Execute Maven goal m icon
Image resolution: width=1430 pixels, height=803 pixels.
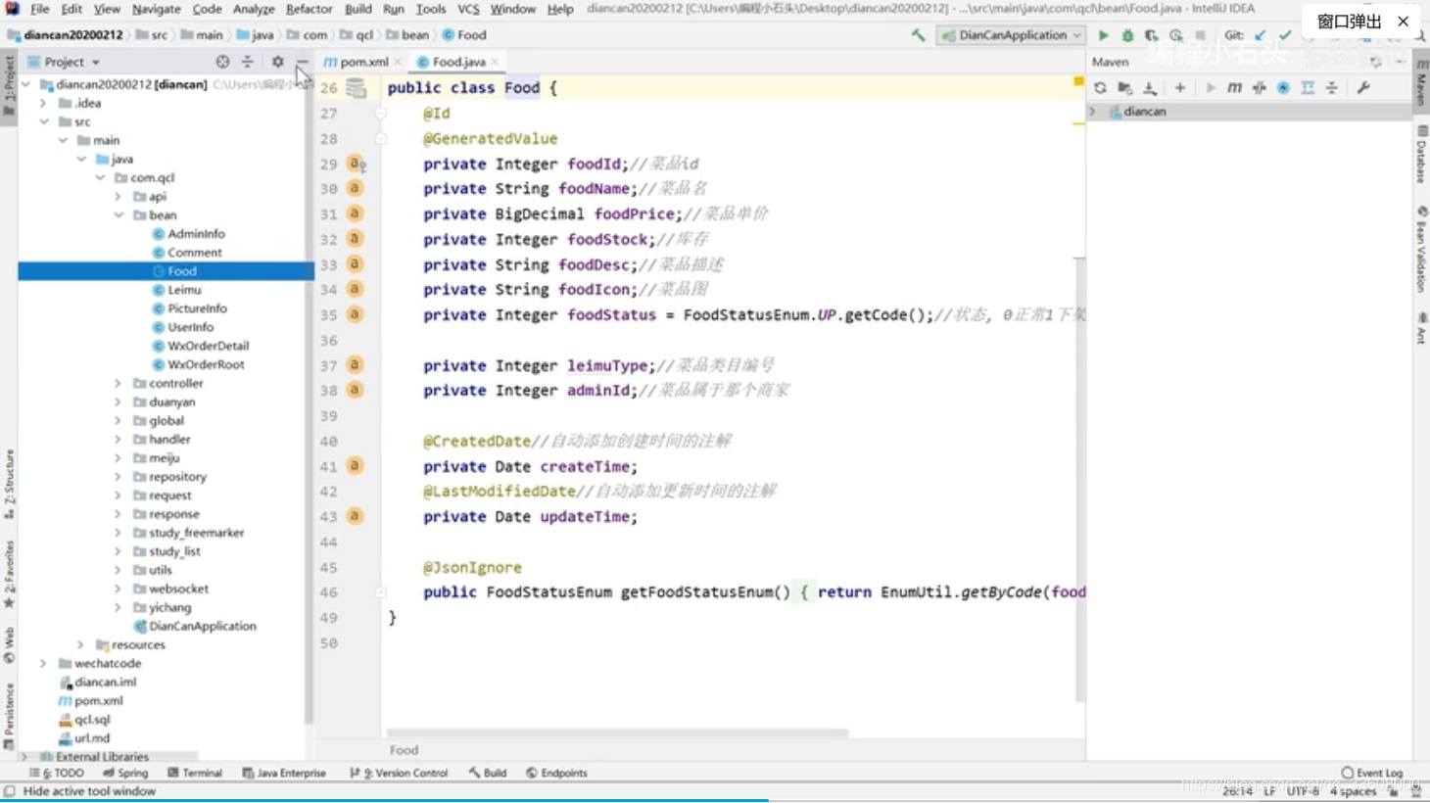click(x=1234, y=88)
